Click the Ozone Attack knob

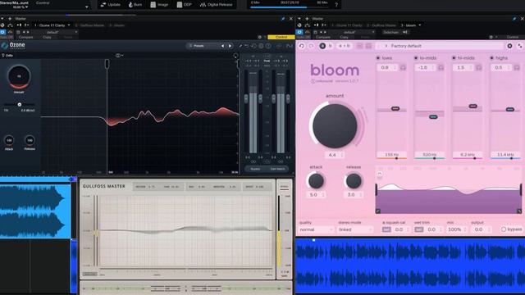coord(9,140)
